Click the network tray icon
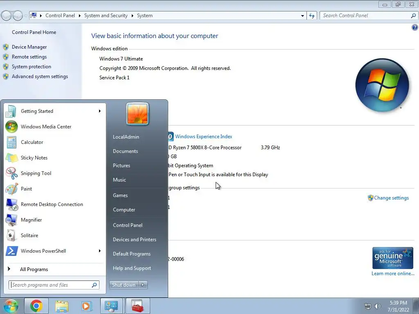Viewport: 419px width, 314px height. click(x=368, y=307)
